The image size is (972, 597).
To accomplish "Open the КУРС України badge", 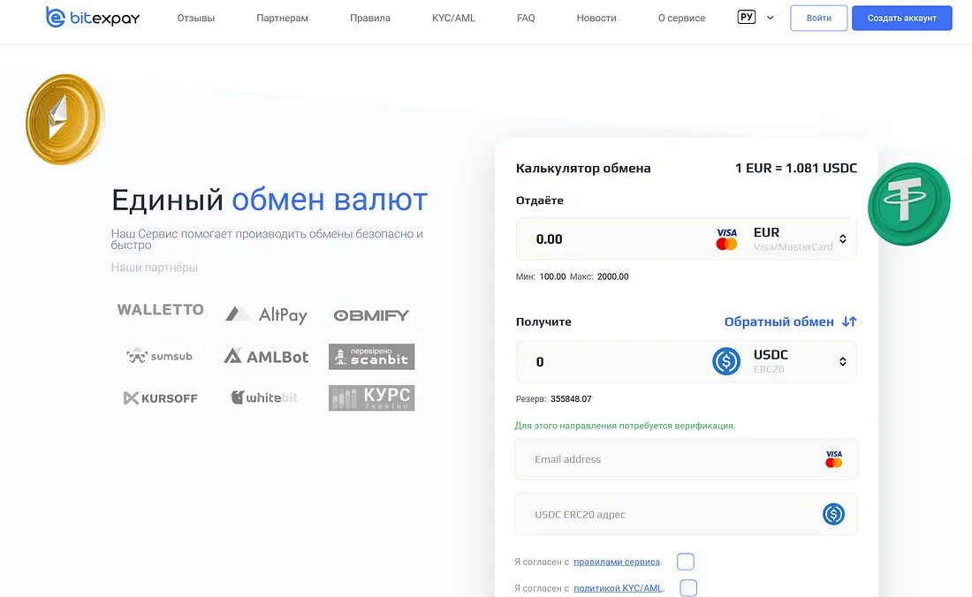I will 371,398.
